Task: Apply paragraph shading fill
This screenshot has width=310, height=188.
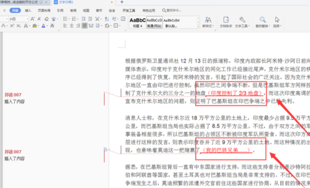Action: [x=107, y=25]
